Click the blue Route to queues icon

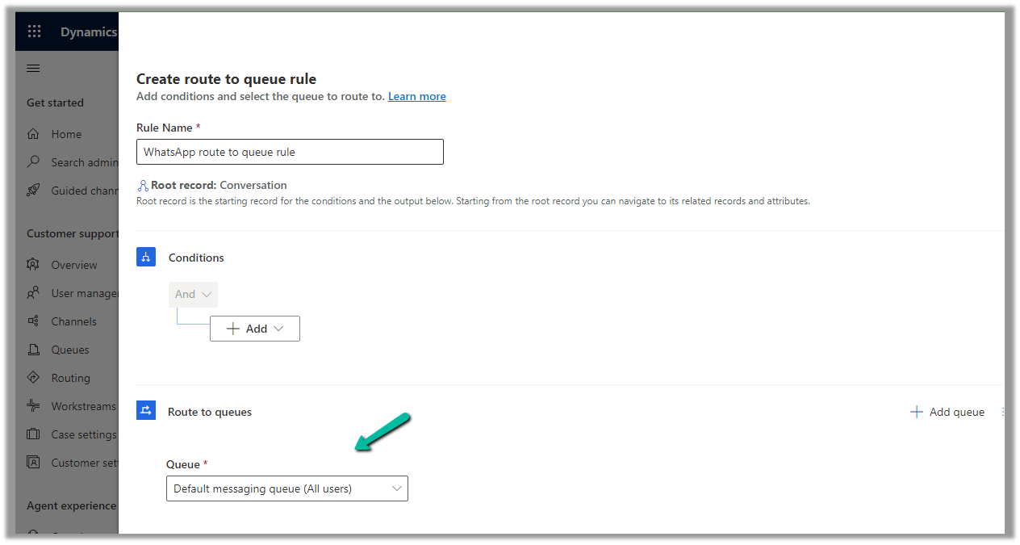[x=146, y=411]
